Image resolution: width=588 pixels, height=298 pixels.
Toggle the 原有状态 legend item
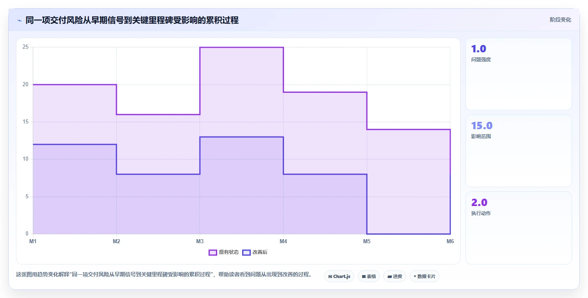click(x=224, y=252)
